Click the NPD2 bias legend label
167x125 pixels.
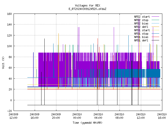141,23
